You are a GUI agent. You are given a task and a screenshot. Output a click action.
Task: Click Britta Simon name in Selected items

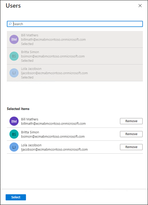(30, 132)
